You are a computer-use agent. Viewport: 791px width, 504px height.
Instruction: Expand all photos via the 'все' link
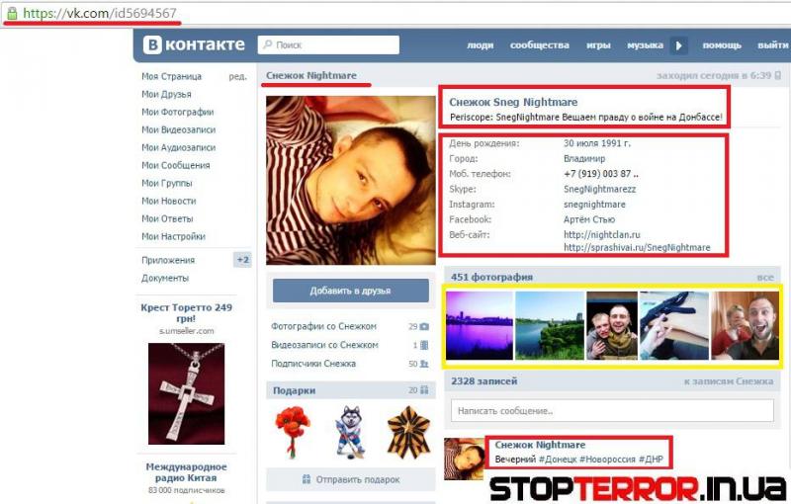click(764, 278)
